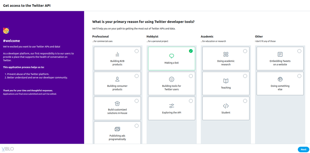310x153 pixels.
Task: Click the code brackets Student icon
Action: click(x=226, y=106)
